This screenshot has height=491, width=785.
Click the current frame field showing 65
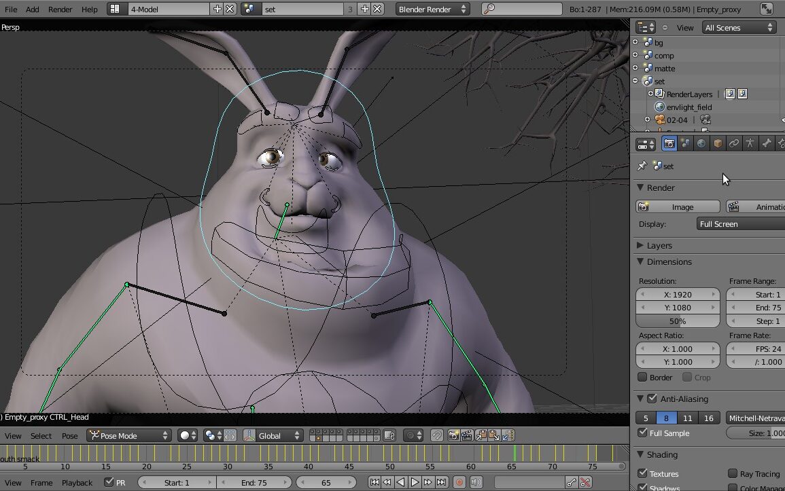[x=326, y=482]
